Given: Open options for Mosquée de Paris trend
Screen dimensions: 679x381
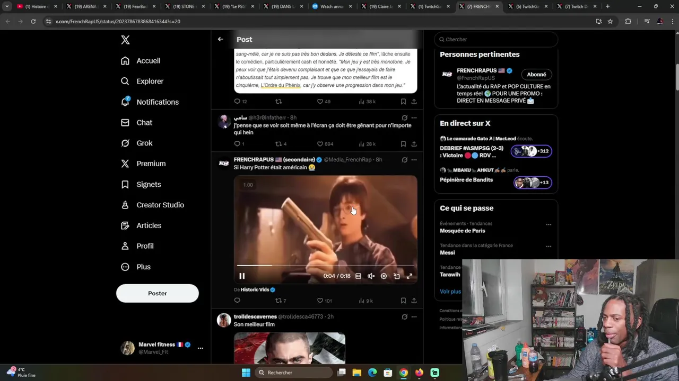Looking at the screenshot, I should click(x=549, y=224).
